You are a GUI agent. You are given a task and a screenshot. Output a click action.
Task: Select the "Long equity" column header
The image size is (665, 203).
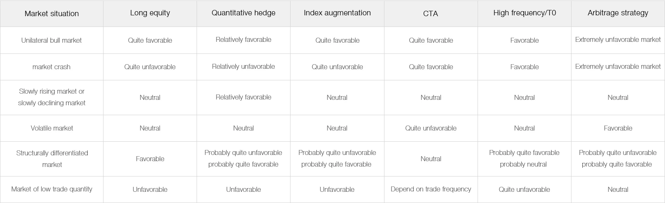tap(150, 13)
